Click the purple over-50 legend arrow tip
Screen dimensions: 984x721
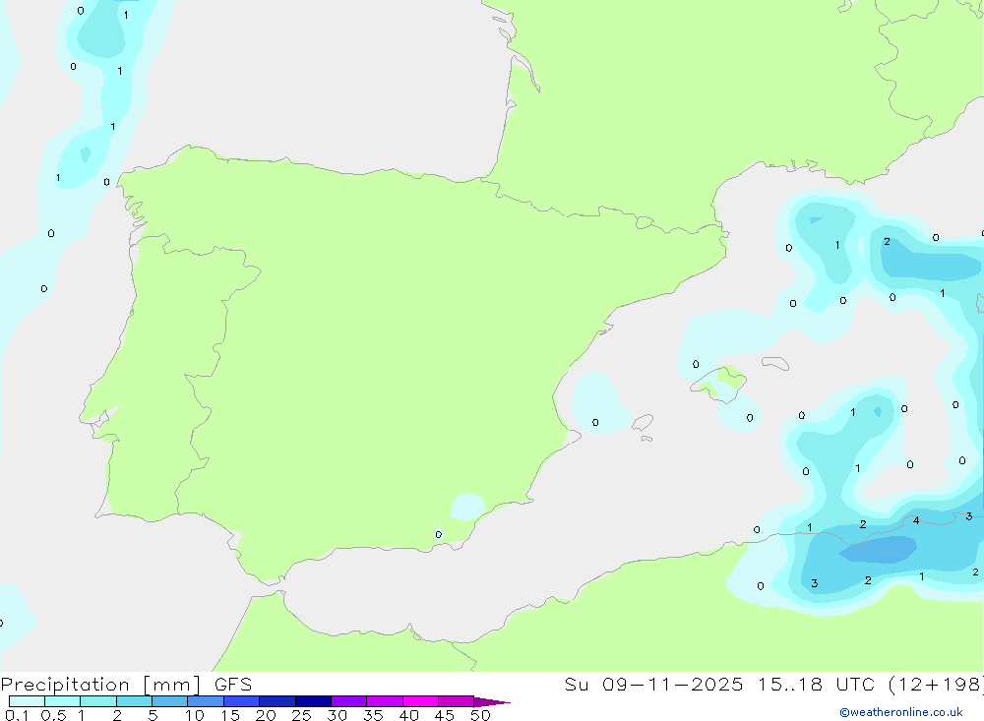click(x=492, y=701)
